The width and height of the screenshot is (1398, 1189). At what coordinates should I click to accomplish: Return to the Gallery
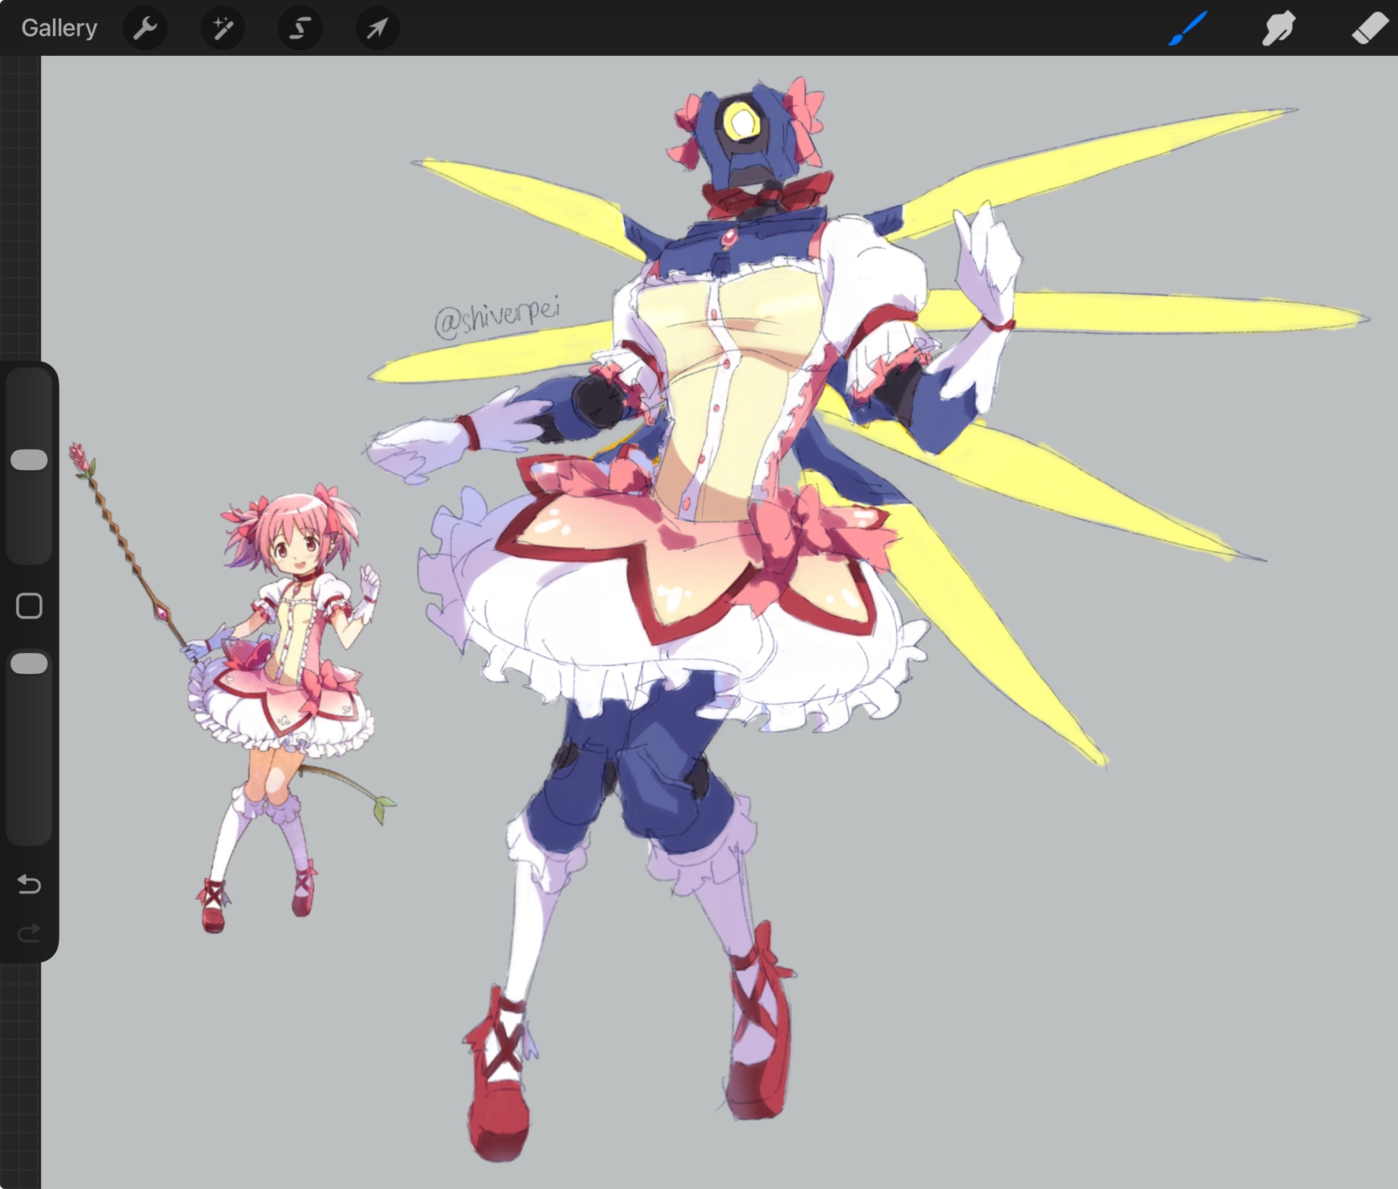click(x=59, y=28)
